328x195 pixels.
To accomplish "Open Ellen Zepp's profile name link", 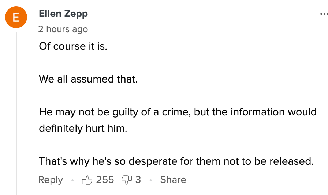I will [63, 14].
